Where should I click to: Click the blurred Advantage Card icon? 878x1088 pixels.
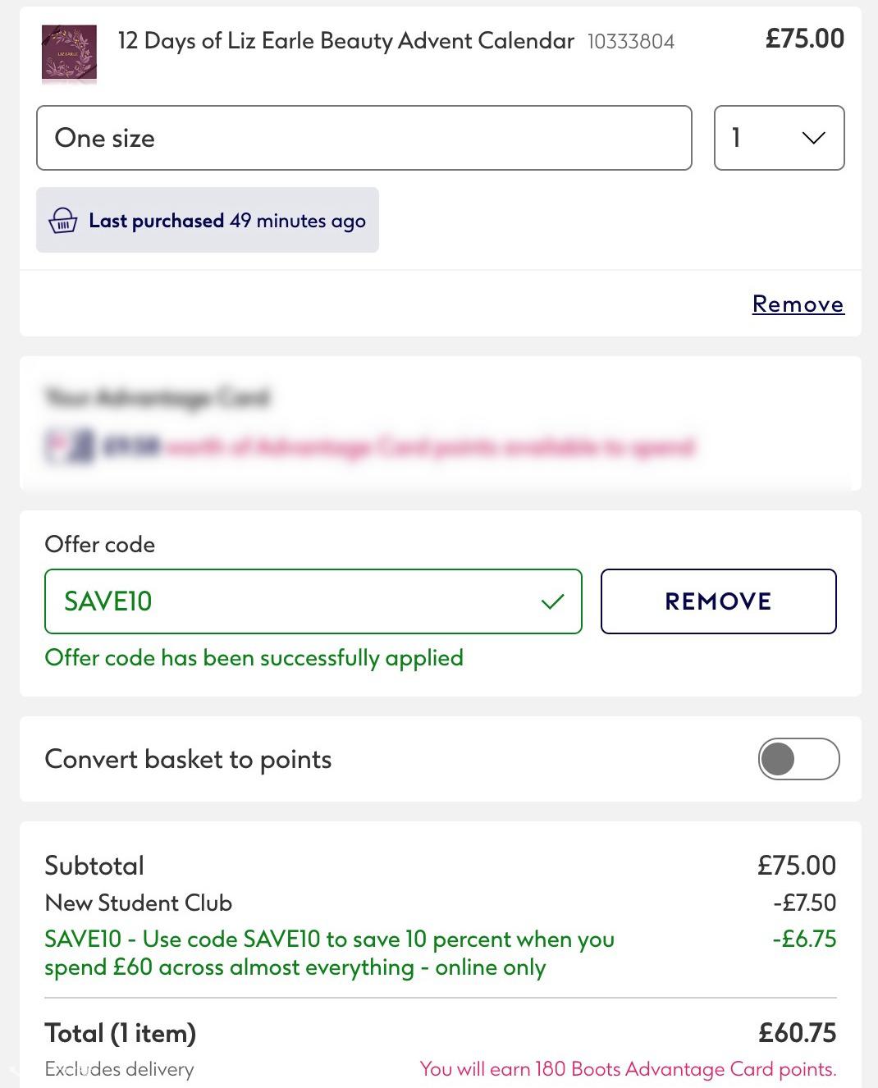coord(69,447)
